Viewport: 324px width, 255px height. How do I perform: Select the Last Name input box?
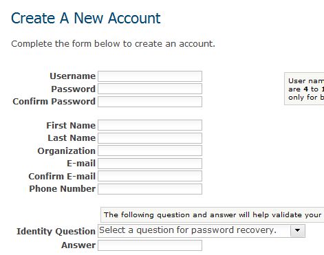pos(150,138)
